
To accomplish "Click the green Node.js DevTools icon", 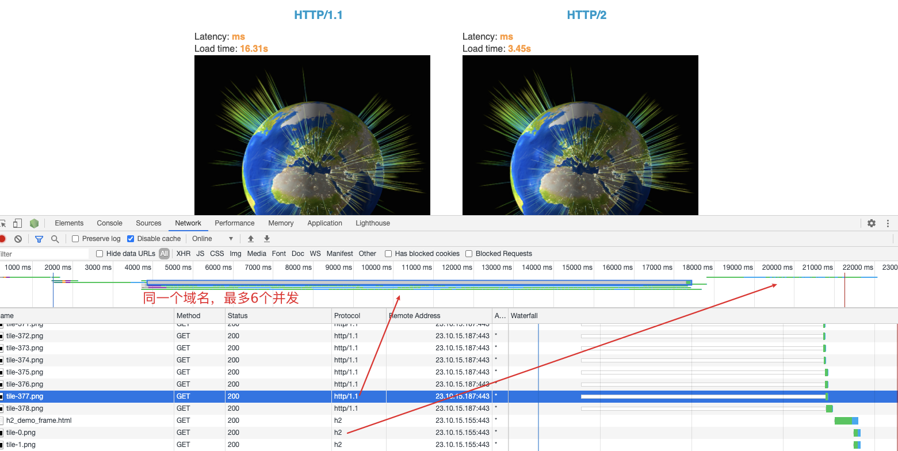I will [x=35, y=223].
